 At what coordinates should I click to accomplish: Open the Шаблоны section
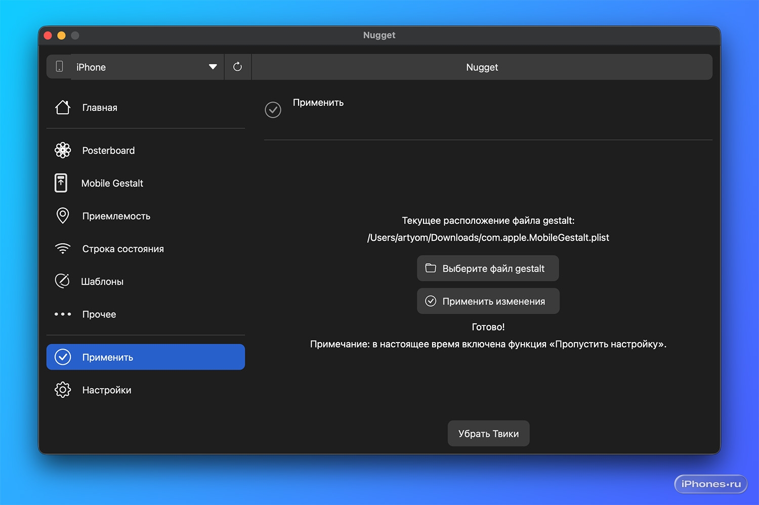coord(146,281)
